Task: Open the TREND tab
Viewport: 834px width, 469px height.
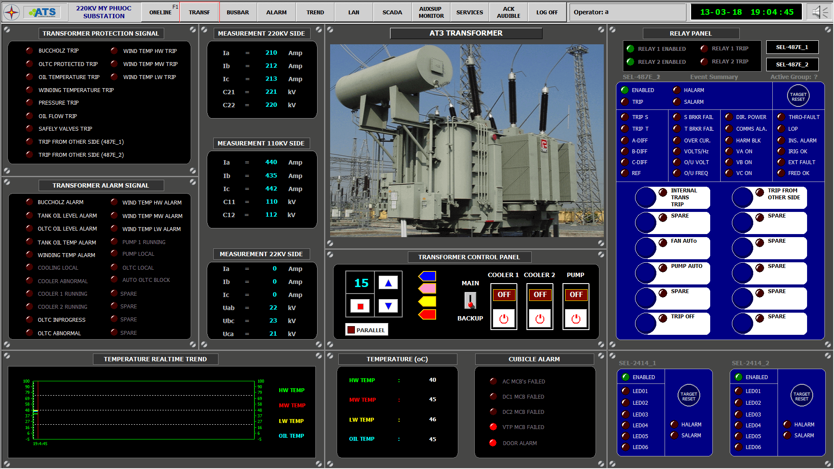Action: click(315, 12)
